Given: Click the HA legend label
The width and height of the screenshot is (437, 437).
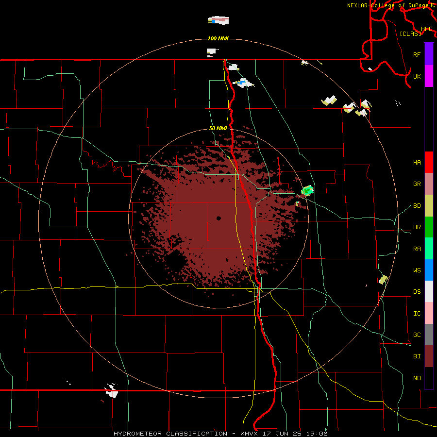Looking at the screenshot, I should coord(417,163).
